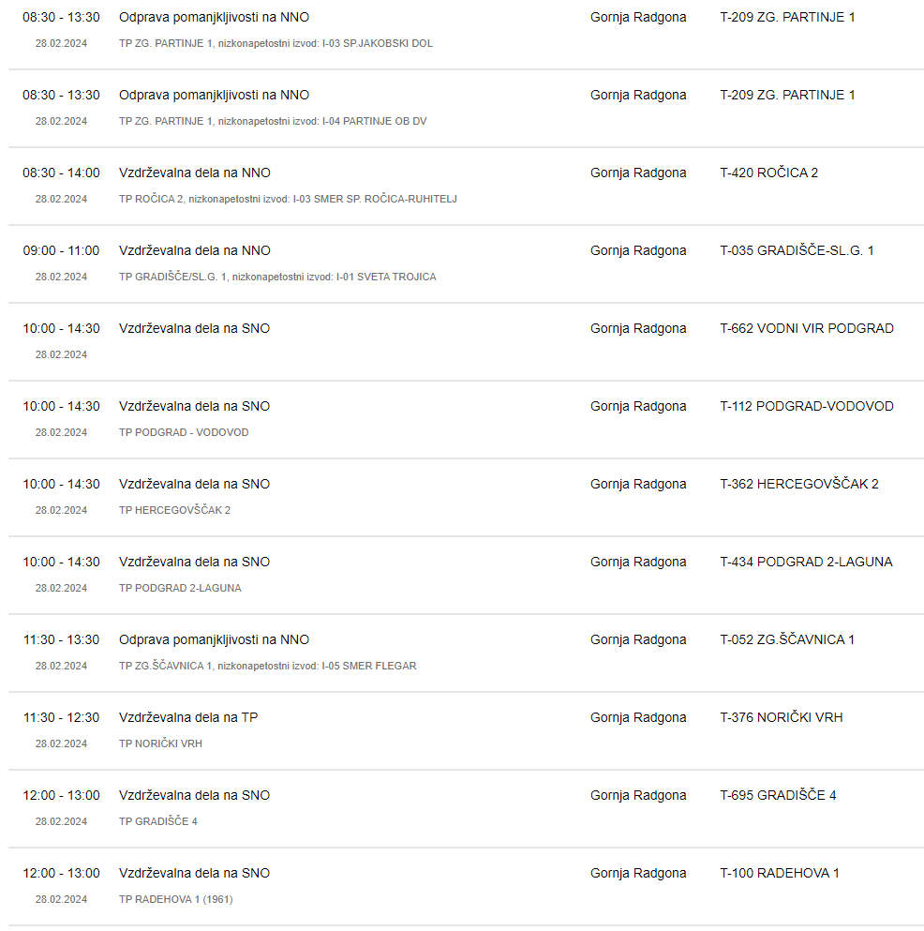
Task: Select the T-376 NORIČKI VRH station
Action: pyautogui.click(x=781, y=717)
